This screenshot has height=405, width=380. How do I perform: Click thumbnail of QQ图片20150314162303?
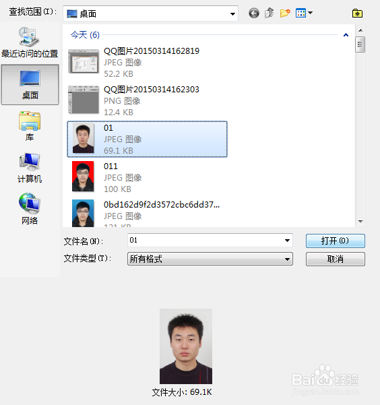click(x=83, y=100)
